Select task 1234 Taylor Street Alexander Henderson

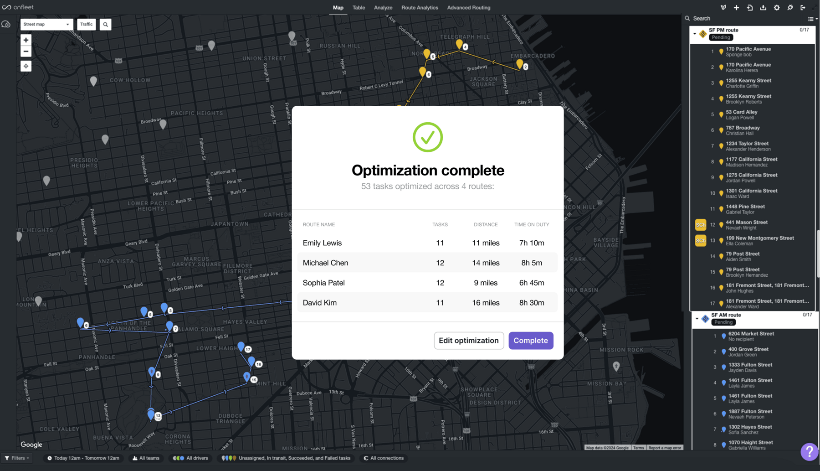[x=753, y=146]
